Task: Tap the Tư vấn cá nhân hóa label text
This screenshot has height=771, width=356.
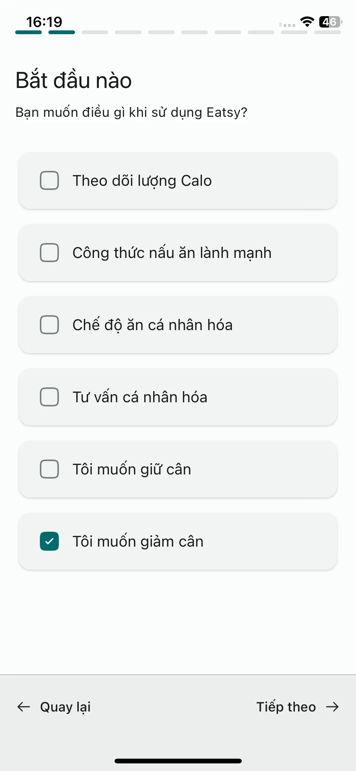Action: coord(140,397)
